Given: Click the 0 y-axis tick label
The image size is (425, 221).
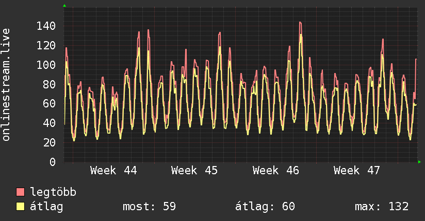Looking at the screenshot, I should tap(53, 162).
